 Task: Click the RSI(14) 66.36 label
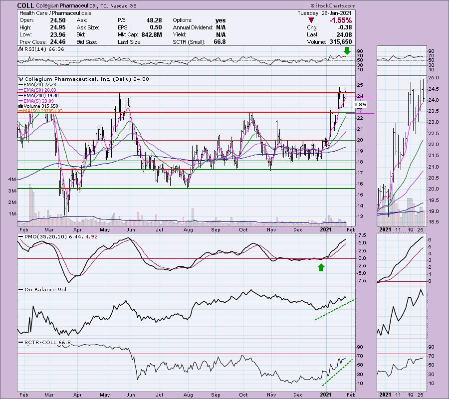coord(44,49)
